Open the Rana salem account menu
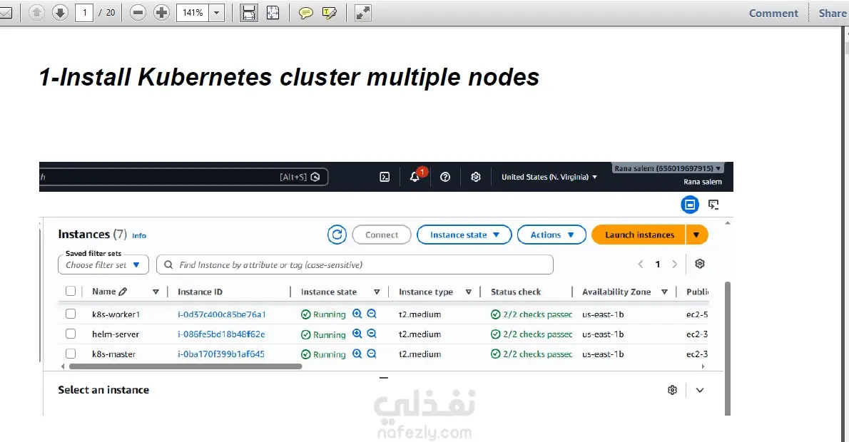The image size is (849, 442). tap(668, 168)
